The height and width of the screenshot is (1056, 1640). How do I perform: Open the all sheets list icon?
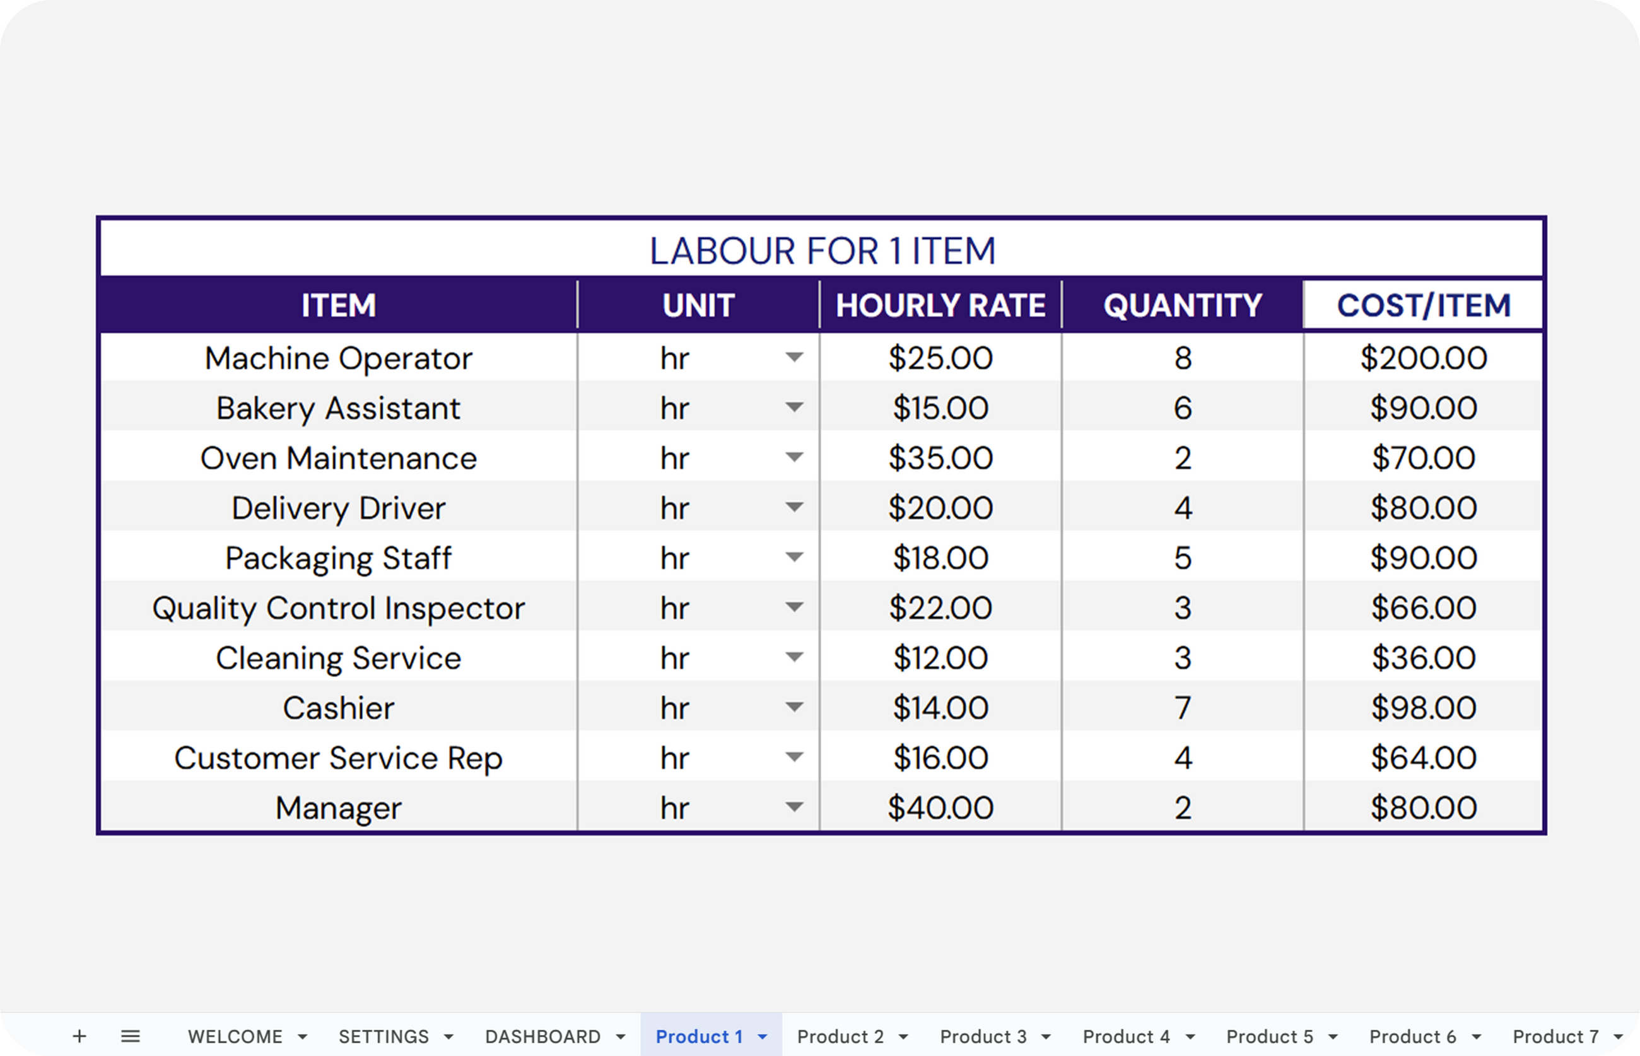(131, 1036)
